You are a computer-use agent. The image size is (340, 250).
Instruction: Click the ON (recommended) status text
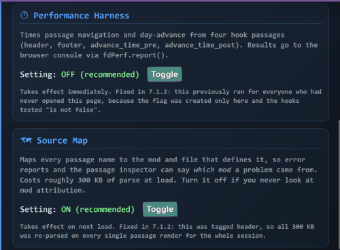(98, 209)
